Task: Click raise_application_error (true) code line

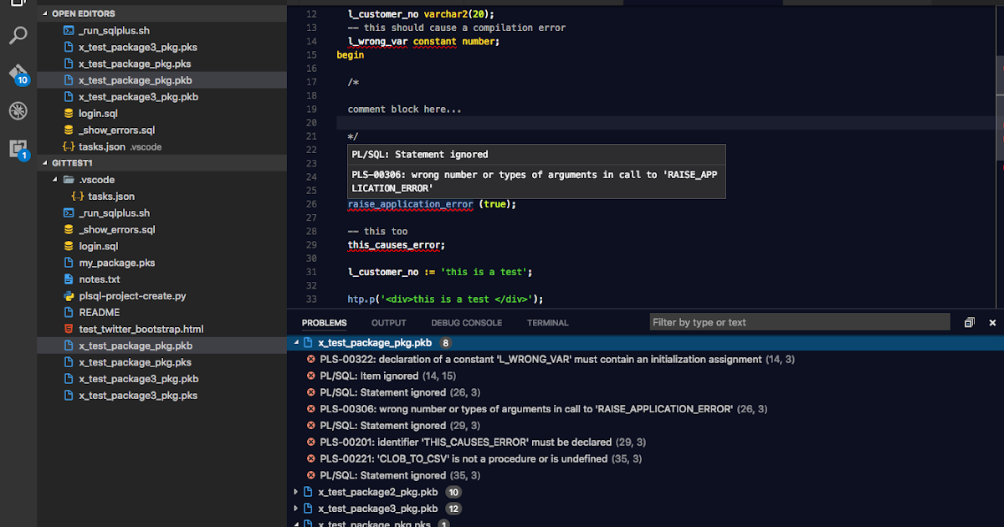Action: pyautogui.click(x=432, y=204)
